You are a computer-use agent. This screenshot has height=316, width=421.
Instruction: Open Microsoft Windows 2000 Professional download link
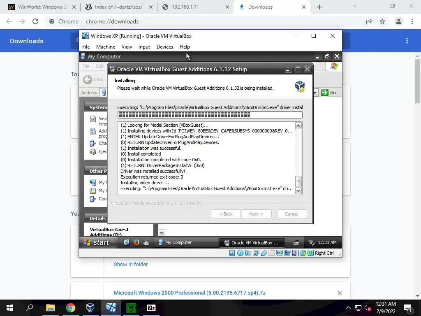pyautogui.click(x=190, y=293)
